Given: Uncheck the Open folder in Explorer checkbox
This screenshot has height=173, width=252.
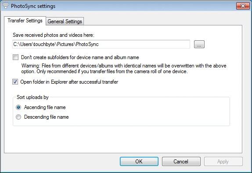Looking at the screenshot, I should coord(15,82).
